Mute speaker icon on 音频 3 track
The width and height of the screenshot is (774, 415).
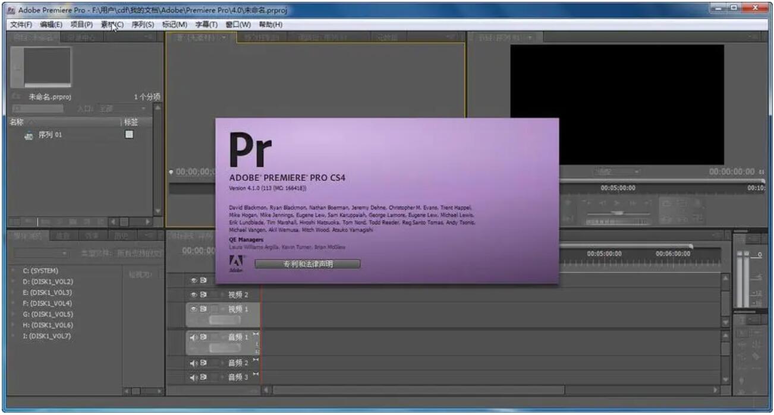point(193,377)
